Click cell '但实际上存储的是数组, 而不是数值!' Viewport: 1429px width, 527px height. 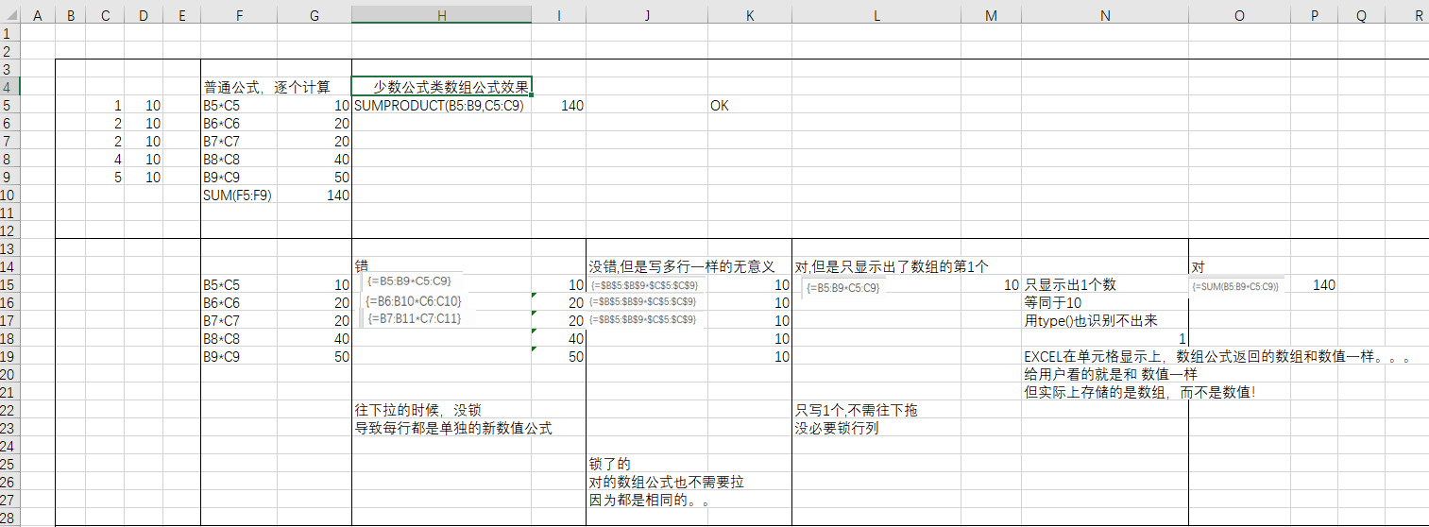[1140, 393]
